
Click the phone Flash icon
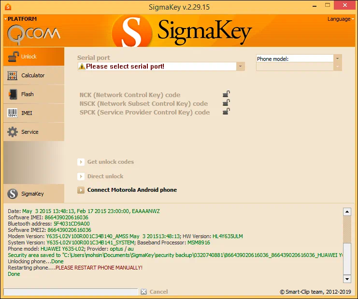(13, 94)
